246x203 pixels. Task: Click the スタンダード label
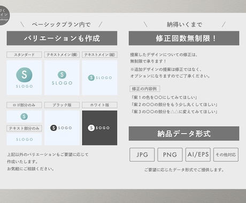pyautogui.click(x=24, y=54)
